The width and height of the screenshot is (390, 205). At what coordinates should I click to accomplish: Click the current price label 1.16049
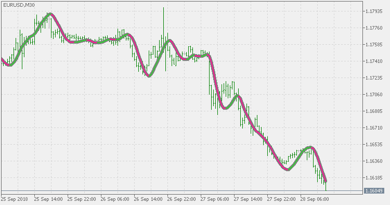(374, 191)
